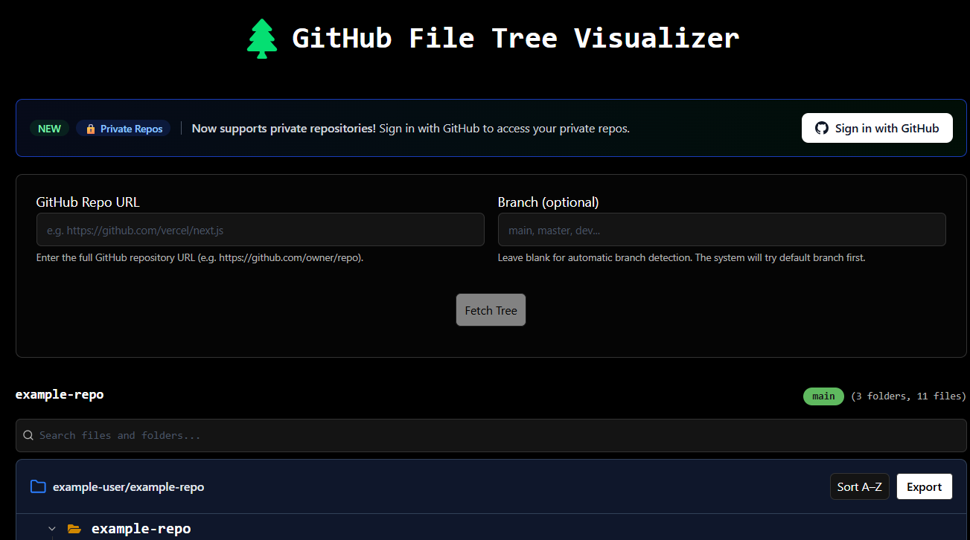Click the '(3 folders, 11 files)' count text
The image size is (970, 540).
(908, 396)
